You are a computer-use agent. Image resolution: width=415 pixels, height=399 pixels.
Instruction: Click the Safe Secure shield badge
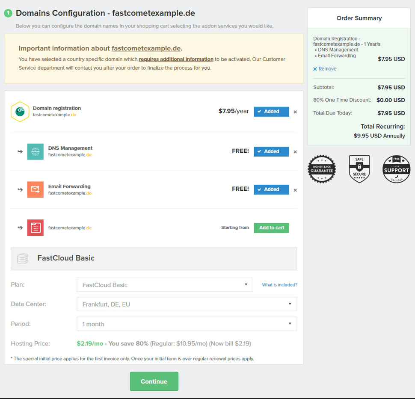pyautogui.click(x=359, y=169)
